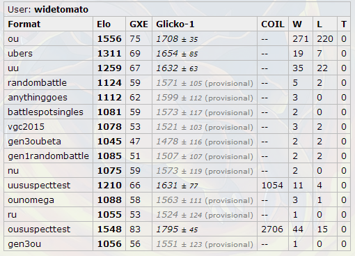Click Glicko rating 1631 ± 77
Screen dimensions: 355x256
coord(177,186)
